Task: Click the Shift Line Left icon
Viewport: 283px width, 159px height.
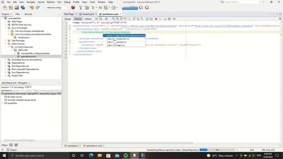Action: click(147, 19)
